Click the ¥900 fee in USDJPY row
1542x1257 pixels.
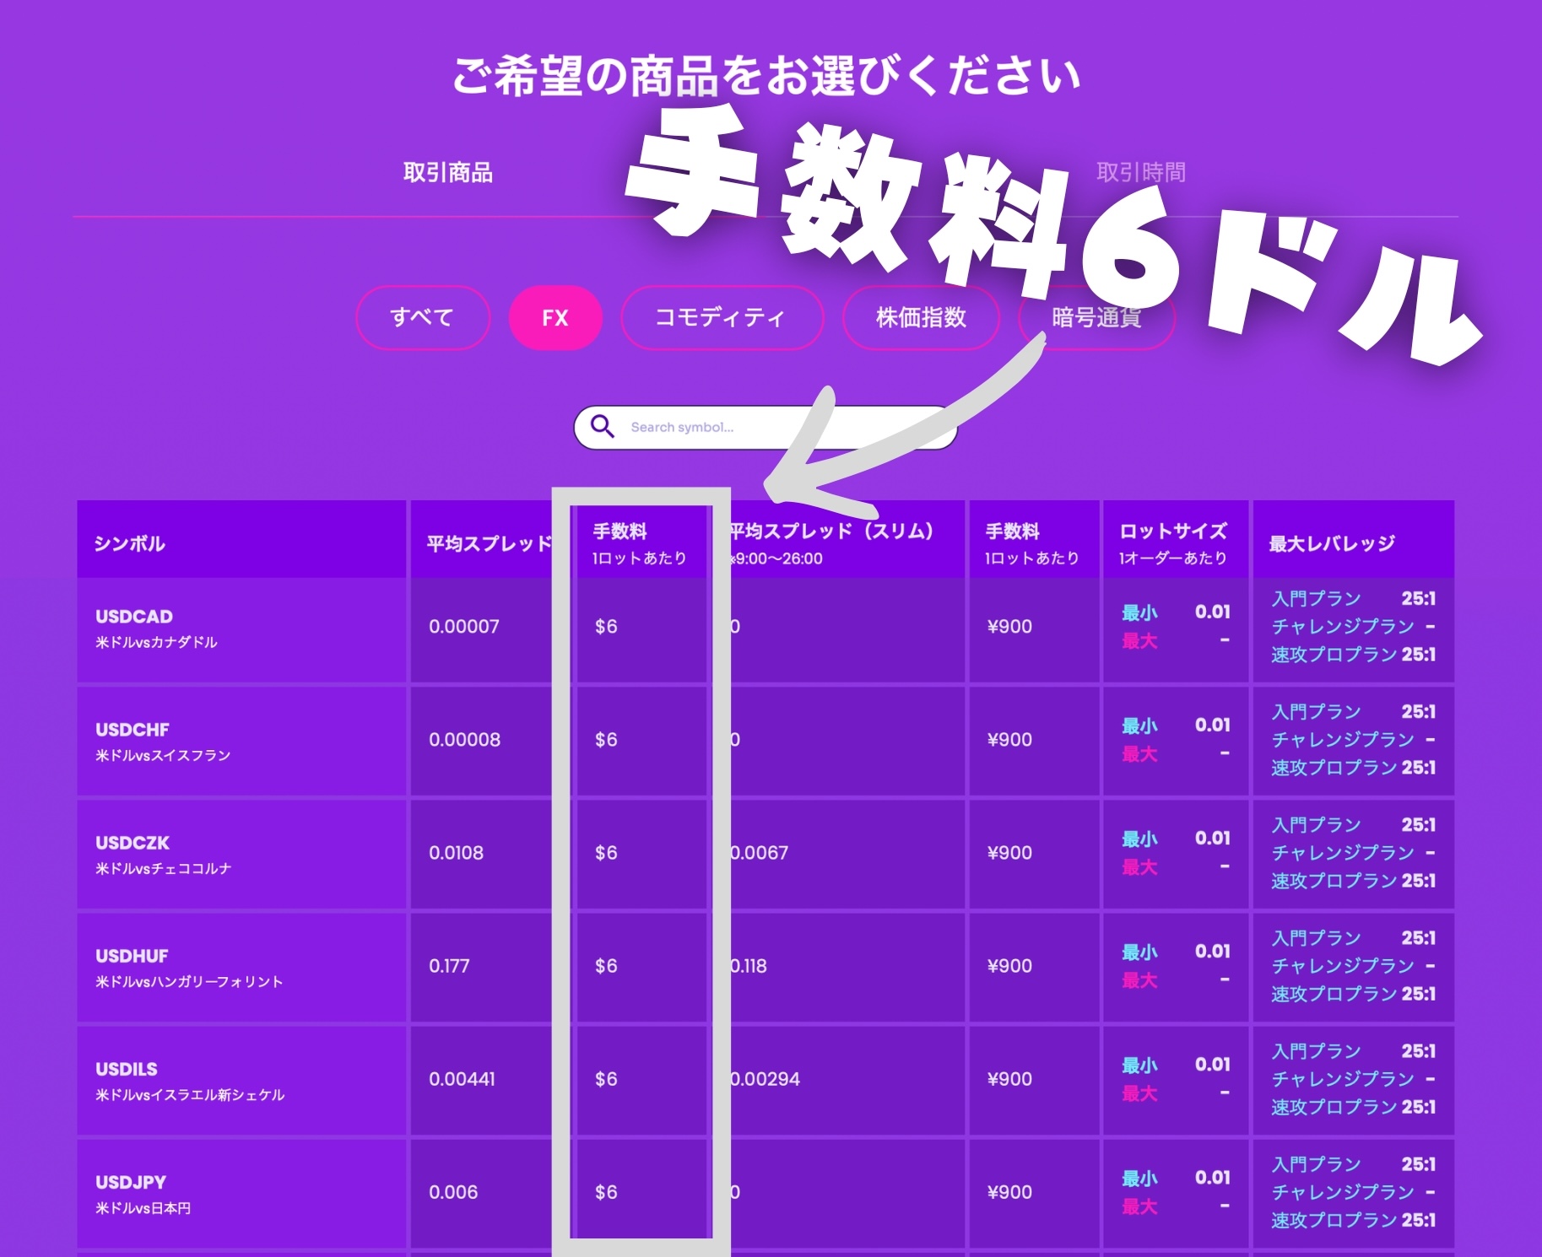click(1009, 1192)
